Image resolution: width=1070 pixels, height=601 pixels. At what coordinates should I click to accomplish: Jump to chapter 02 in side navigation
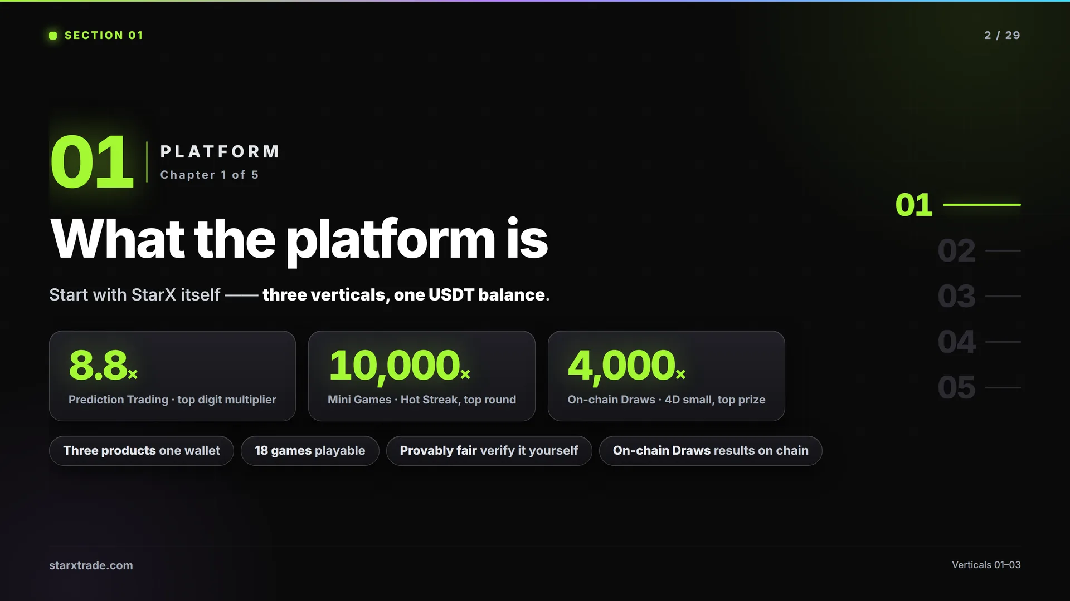coord(979,250)
